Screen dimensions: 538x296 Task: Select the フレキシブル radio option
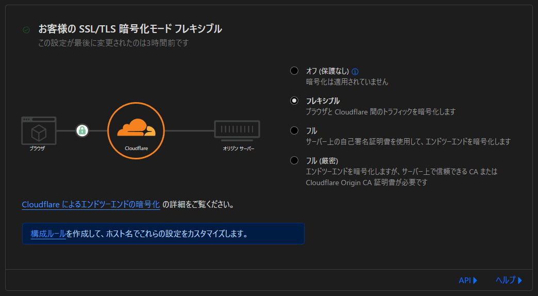tap(294, 101)
